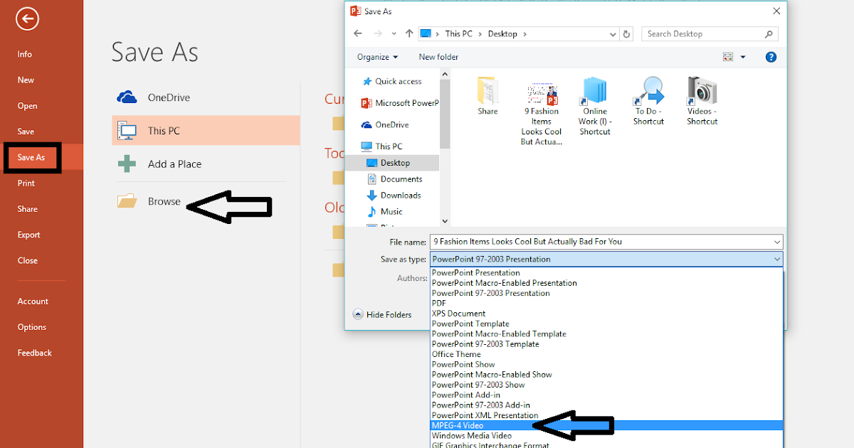The image size is (854, 448).
Task: Collapse the Save as type dropdown
Action: point(776,260)
